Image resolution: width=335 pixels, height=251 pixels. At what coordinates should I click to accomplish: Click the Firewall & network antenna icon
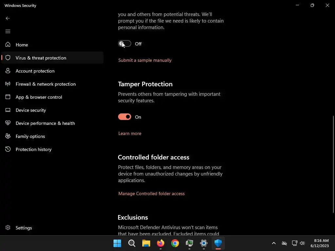pyautogui.click(x=8, y=84)
